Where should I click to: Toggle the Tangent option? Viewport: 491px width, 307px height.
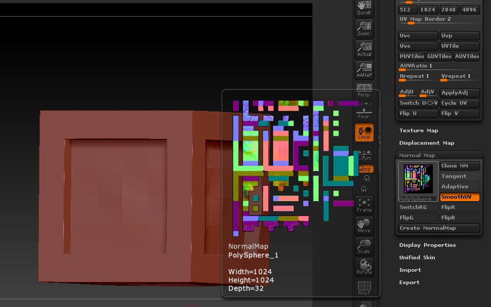460,176
